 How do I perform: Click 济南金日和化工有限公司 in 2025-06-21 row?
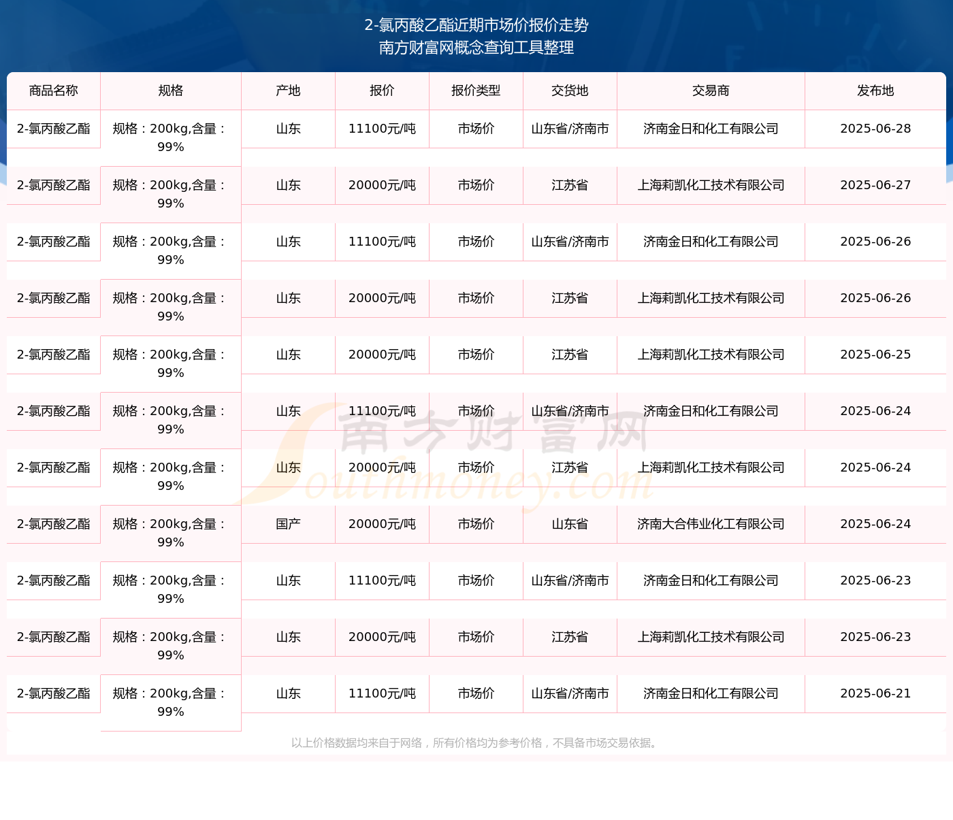click(x=711, y=693)
